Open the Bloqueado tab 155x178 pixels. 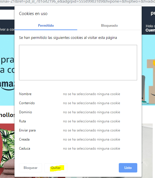click(109, 26)
